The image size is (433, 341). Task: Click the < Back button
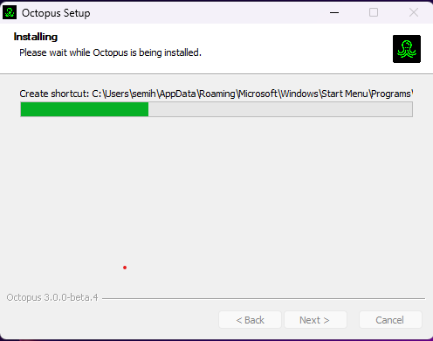point(250,320)
